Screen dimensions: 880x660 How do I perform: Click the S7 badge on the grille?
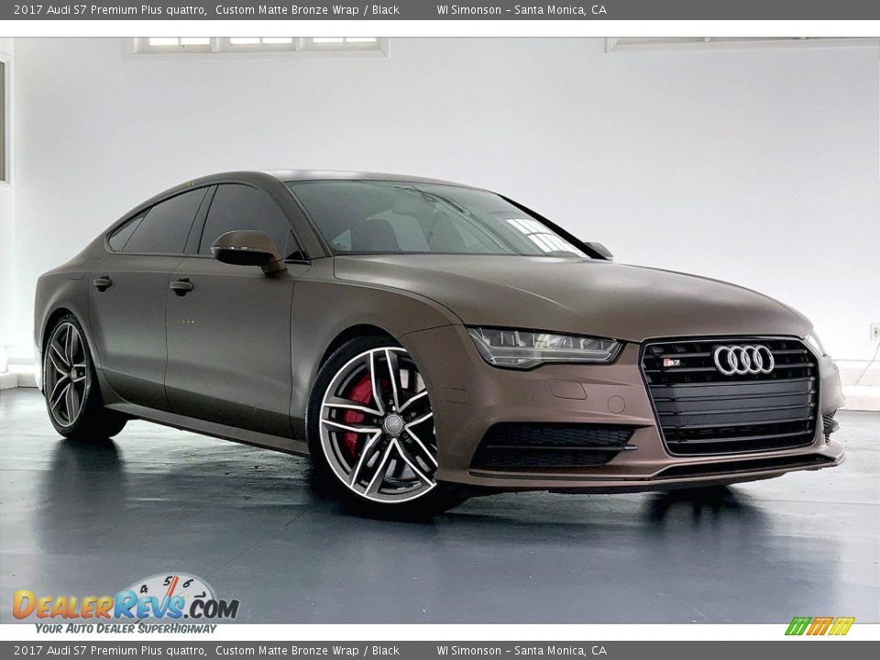[672, 363]
